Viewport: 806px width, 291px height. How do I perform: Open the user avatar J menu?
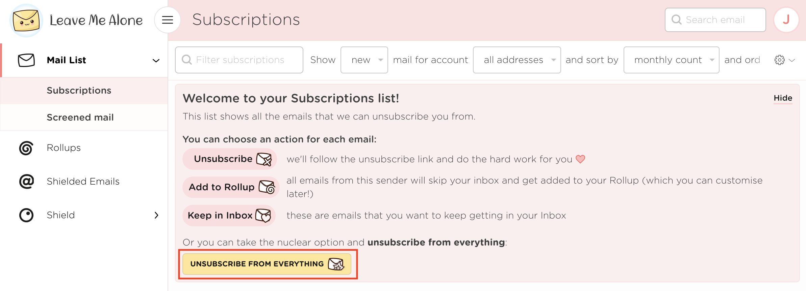786,20
